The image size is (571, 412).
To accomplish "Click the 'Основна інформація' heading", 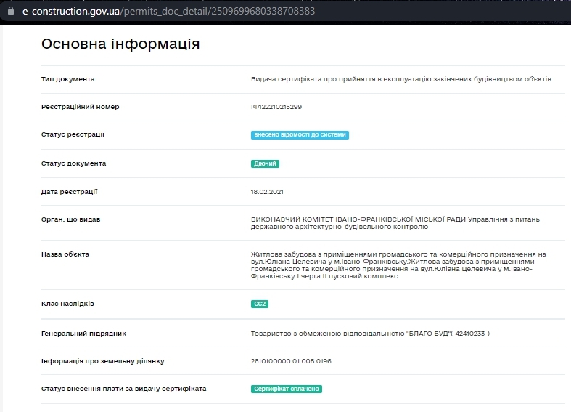I will 120,44.
